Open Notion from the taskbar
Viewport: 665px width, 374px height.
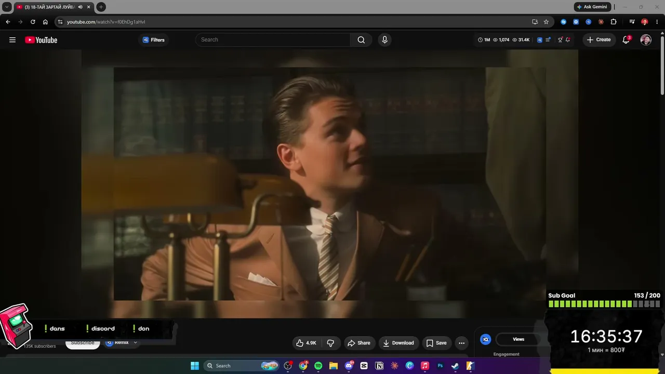pos(379,366)
